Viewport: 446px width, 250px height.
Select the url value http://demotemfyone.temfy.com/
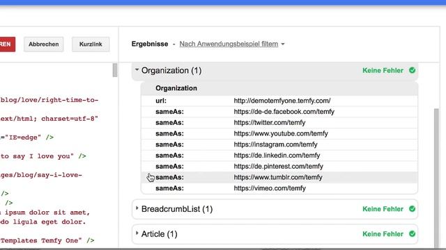click(x=282, y=101)
